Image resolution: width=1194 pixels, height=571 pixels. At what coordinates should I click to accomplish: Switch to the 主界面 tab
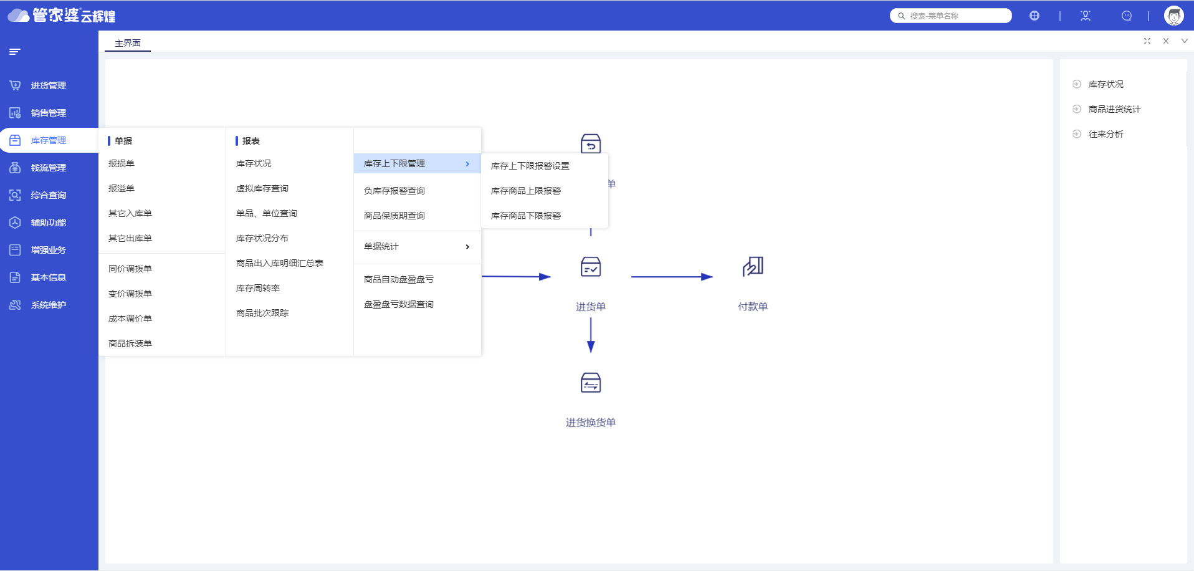[128, 43]
